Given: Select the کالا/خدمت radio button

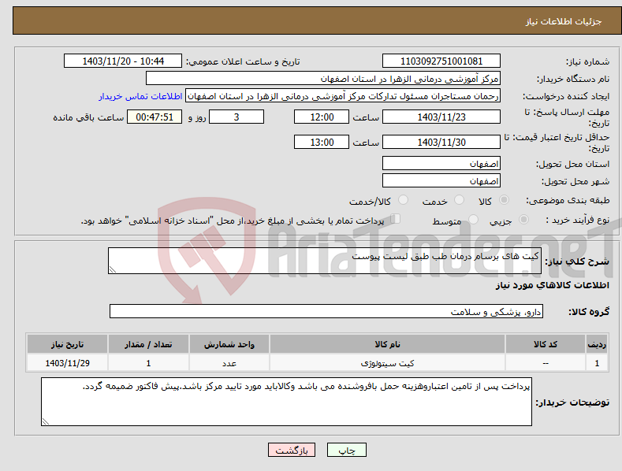Looking at the screenshot, I should pyautogui.click(x=403, y=200).
